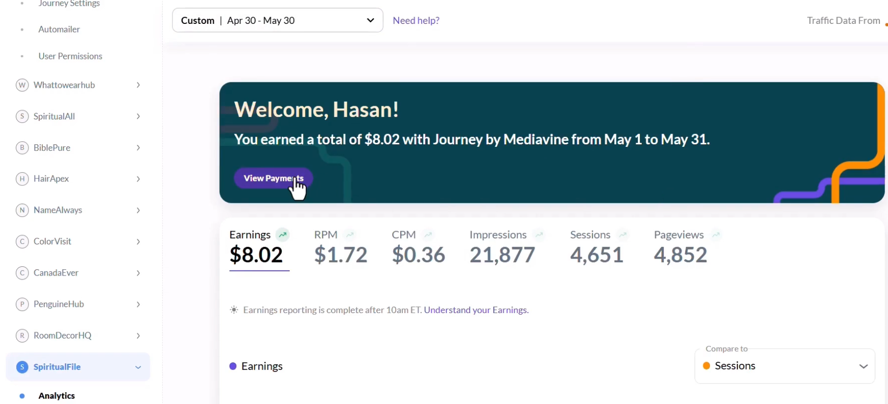The height and width of the screenshot is (404, 888).
Task: Open the Compare to Sessions dropdown
Action: (785, 366)
